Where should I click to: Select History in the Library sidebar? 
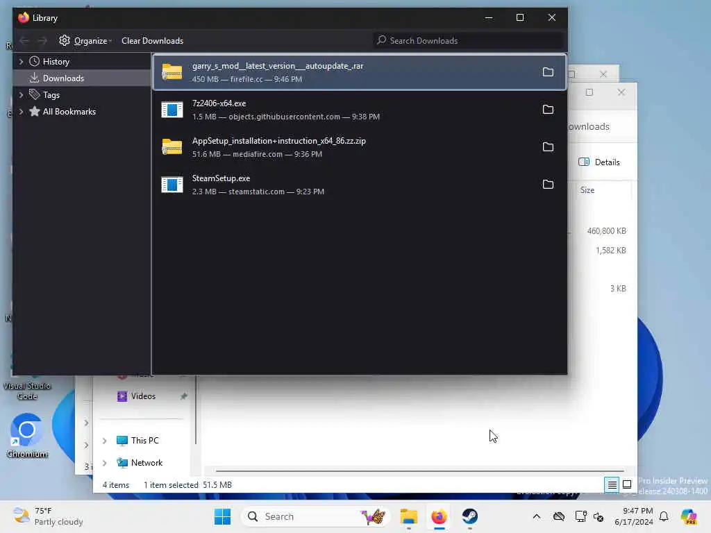(56, 62)
